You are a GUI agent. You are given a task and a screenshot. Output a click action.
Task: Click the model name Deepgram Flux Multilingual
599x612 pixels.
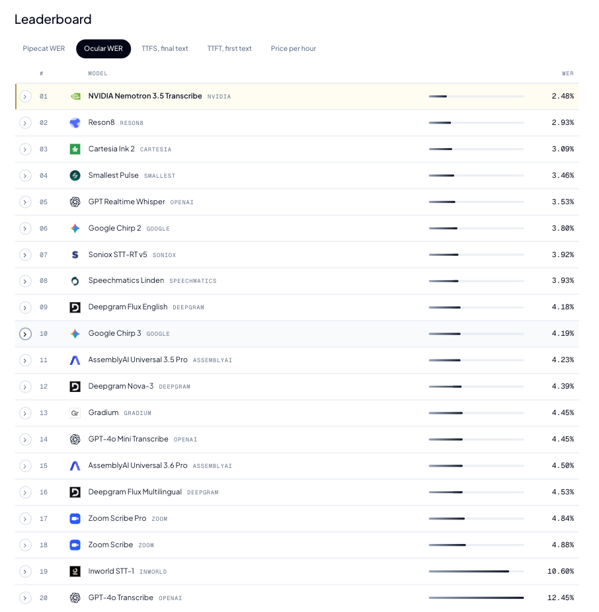pos(135,492)
